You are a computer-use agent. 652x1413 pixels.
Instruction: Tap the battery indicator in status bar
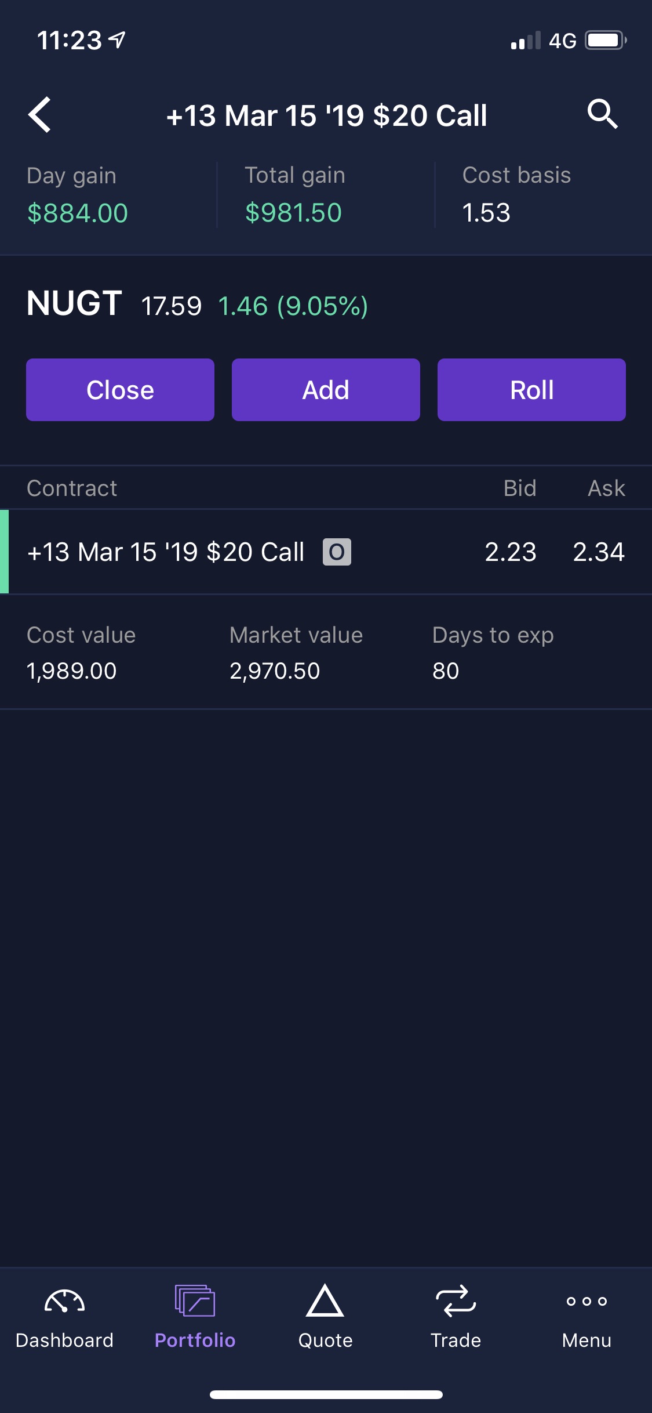pos(606,41)
